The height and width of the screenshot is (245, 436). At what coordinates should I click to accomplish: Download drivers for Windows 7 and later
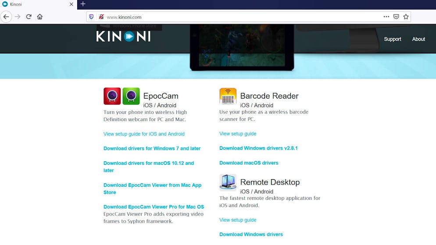152,148
